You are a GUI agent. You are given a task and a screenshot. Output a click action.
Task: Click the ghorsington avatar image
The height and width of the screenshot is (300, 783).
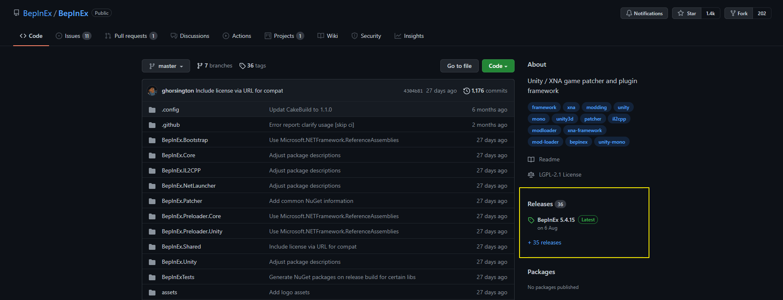click(152, 91)
